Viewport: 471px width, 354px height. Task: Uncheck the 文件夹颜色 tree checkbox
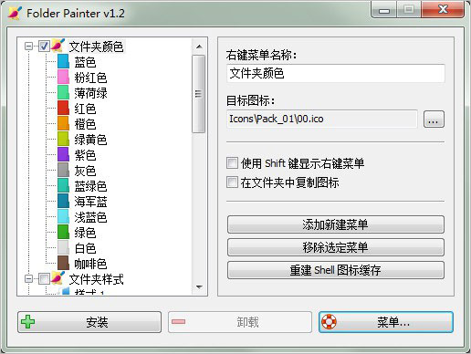pyautogui.click(x=44, y=47)
